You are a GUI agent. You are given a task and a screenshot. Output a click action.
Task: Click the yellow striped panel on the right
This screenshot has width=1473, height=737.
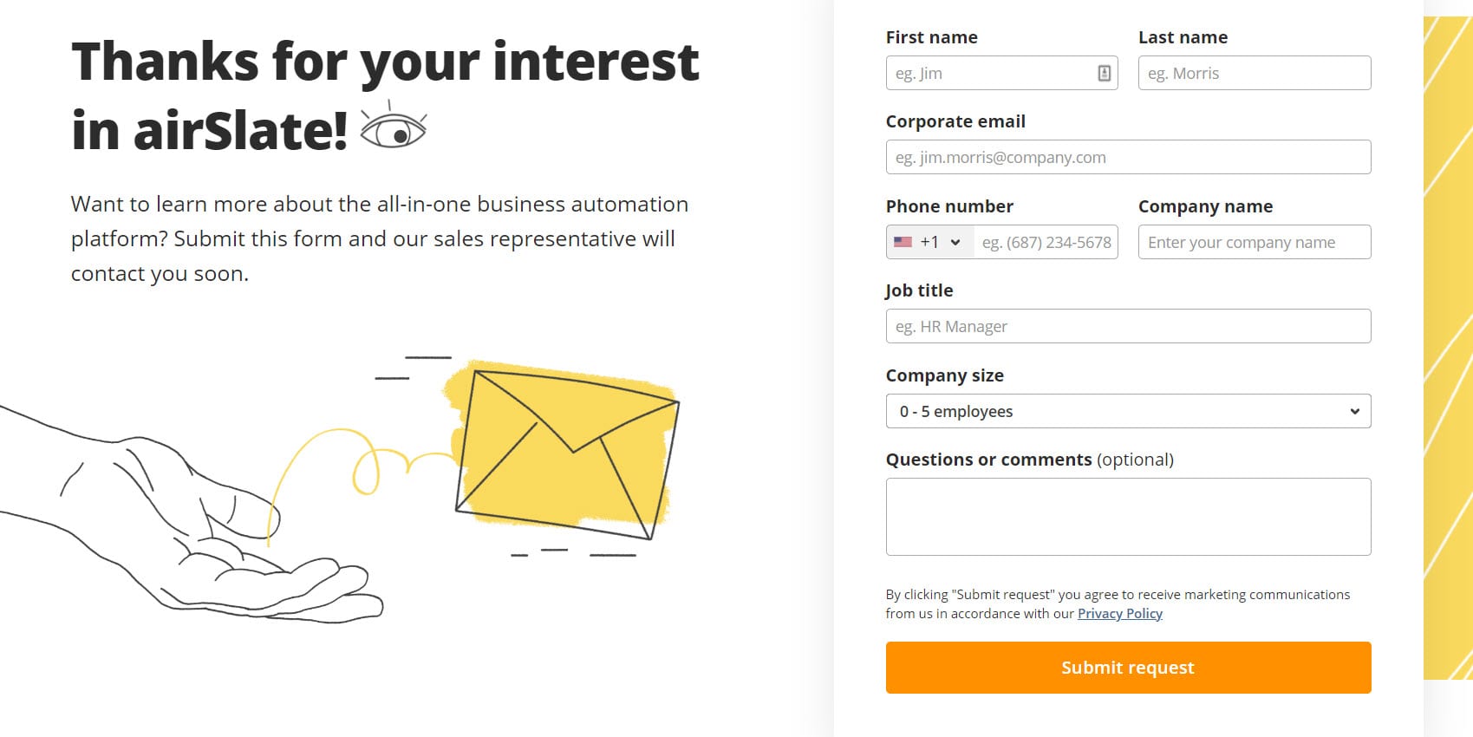coord(1447,347)
